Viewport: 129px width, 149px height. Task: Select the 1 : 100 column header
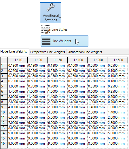click(77, 60)
